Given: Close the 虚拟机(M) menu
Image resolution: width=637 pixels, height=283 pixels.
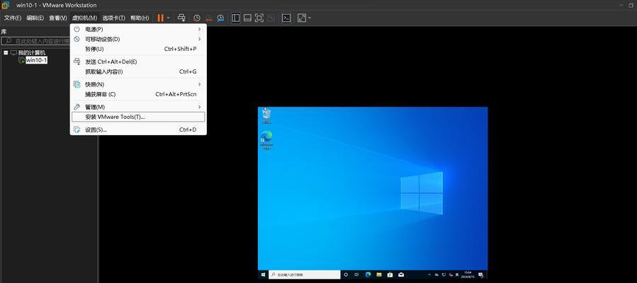Looking at the screenshot, I should click(84, 18).
